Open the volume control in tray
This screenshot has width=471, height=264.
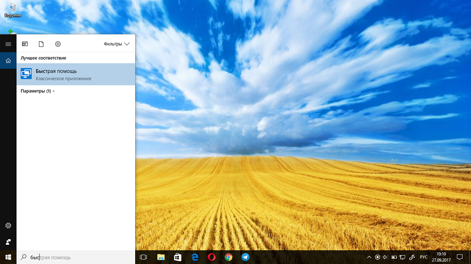click(x=385, y=257)
